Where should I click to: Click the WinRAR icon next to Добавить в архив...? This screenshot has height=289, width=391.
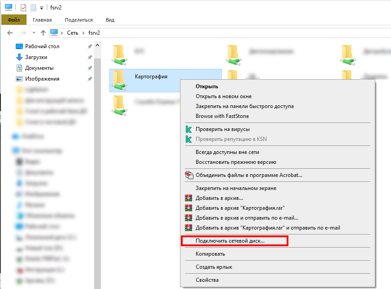pos(189,198)
